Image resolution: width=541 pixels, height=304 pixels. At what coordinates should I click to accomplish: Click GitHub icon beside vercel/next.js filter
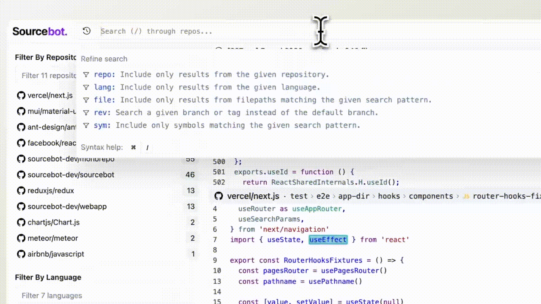tap(21, 95)
